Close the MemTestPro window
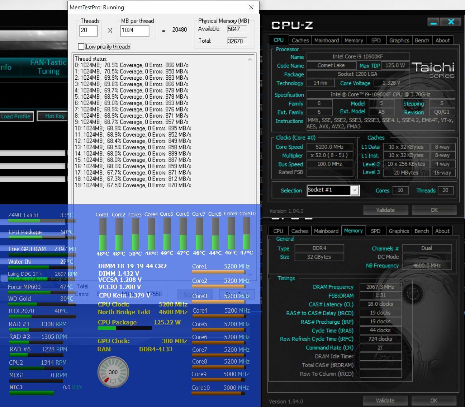 click(251, 7)
